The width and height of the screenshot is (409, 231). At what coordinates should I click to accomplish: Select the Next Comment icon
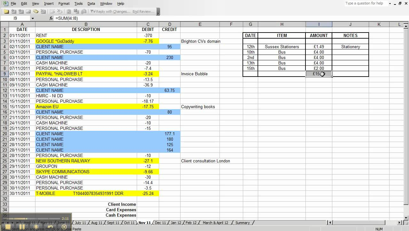pyautogui.click(x=20, y=11)
